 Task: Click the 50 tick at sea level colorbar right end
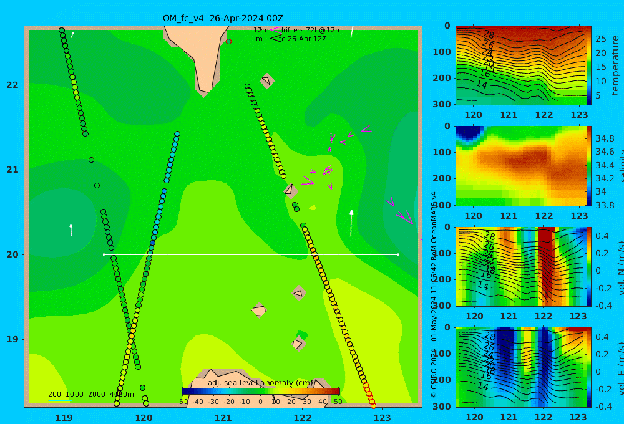338,402
